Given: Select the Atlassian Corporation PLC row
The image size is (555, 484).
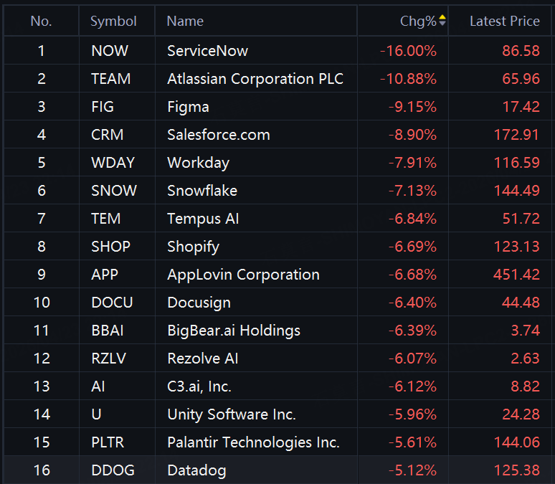Looking at the screenshot, I should point(255,79).
